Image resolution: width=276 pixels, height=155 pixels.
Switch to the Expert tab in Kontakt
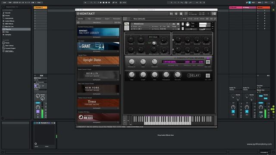click(x=107, y=19)
